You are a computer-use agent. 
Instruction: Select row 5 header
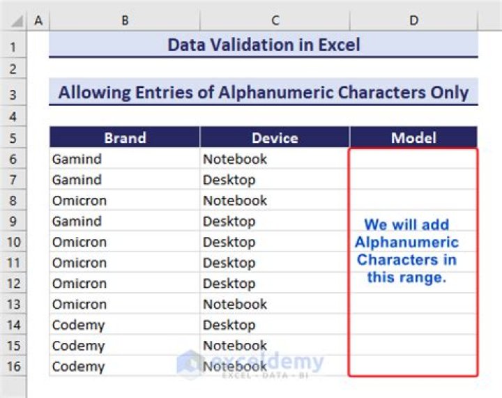pyautogui.click(x=14, y=137)
